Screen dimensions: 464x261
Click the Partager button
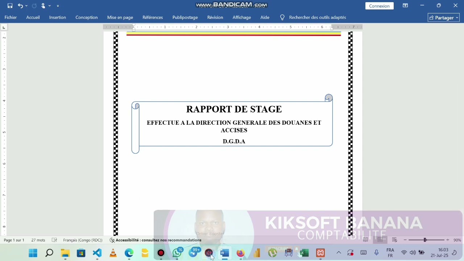point(444,17)
